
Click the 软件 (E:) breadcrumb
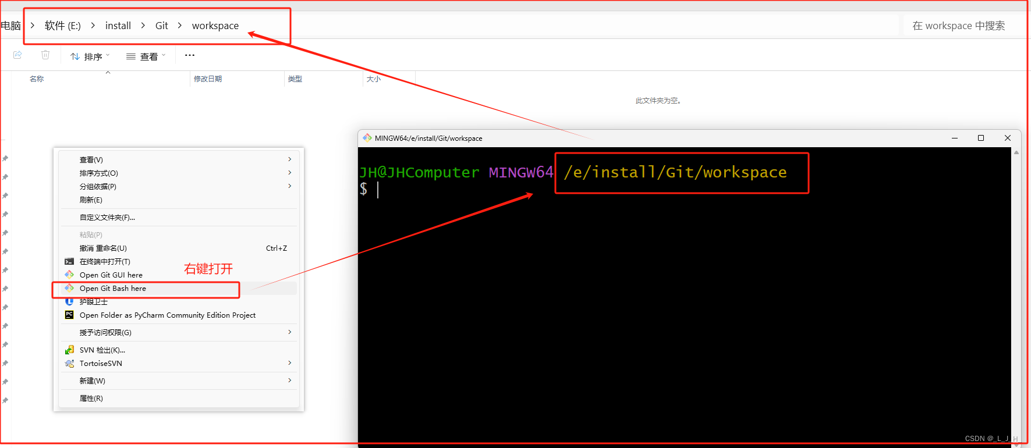tap(63, 26)
